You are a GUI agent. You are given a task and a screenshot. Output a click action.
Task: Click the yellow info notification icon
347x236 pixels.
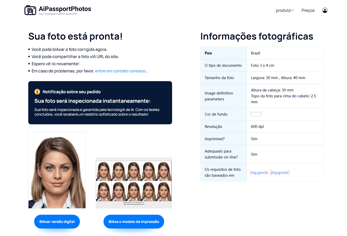tap(37, 92)
